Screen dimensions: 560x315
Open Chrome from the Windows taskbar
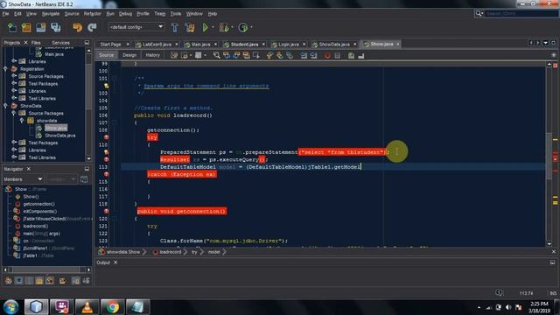coord(112,307)
